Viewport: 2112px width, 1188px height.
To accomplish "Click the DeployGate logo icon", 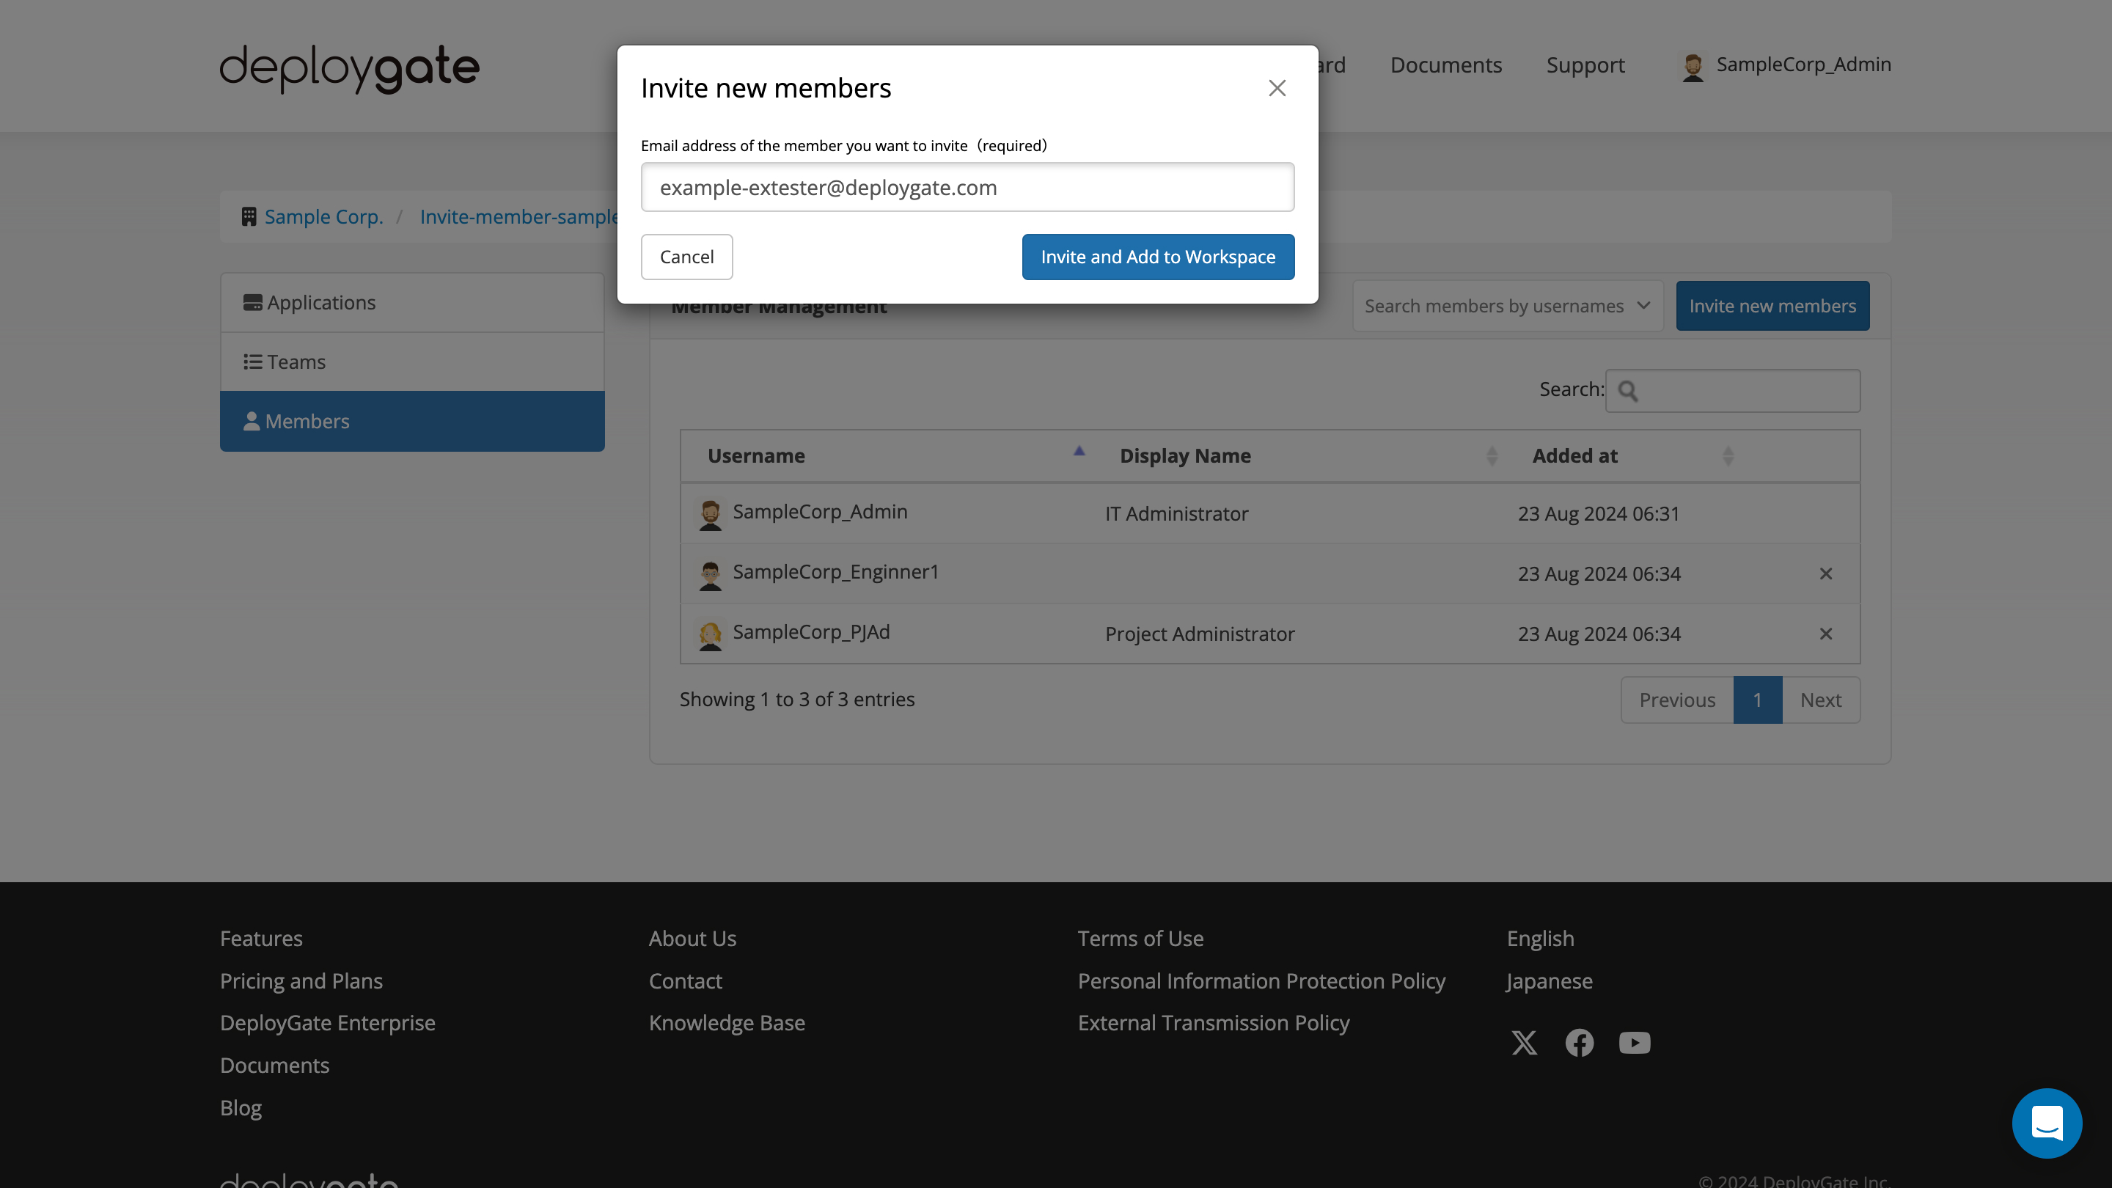I will 350,65.
